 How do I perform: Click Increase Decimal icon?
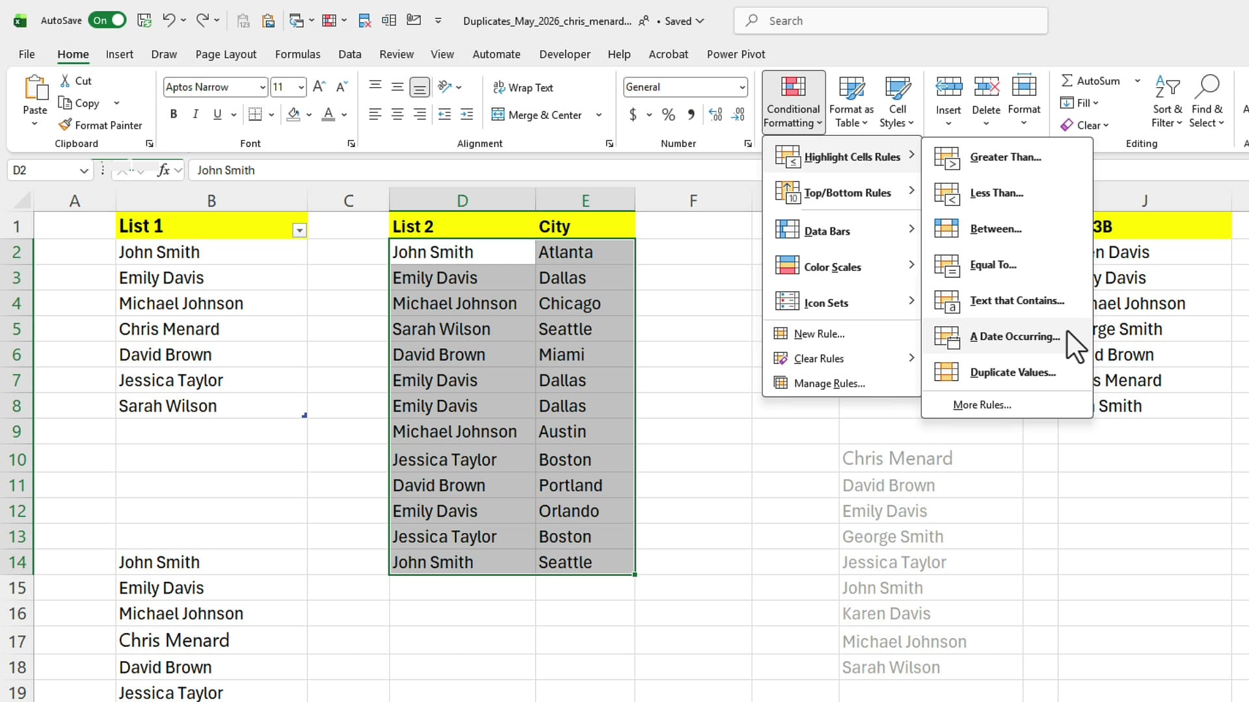click(x=716, y=115)
